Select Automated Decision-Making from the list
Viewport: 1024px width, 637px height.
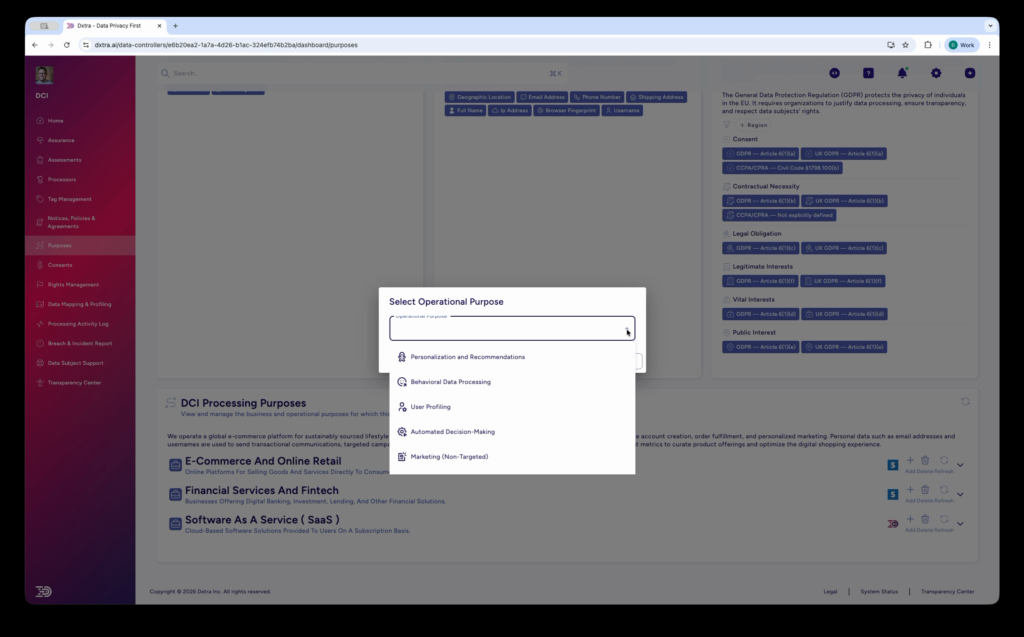coord(452,431)
